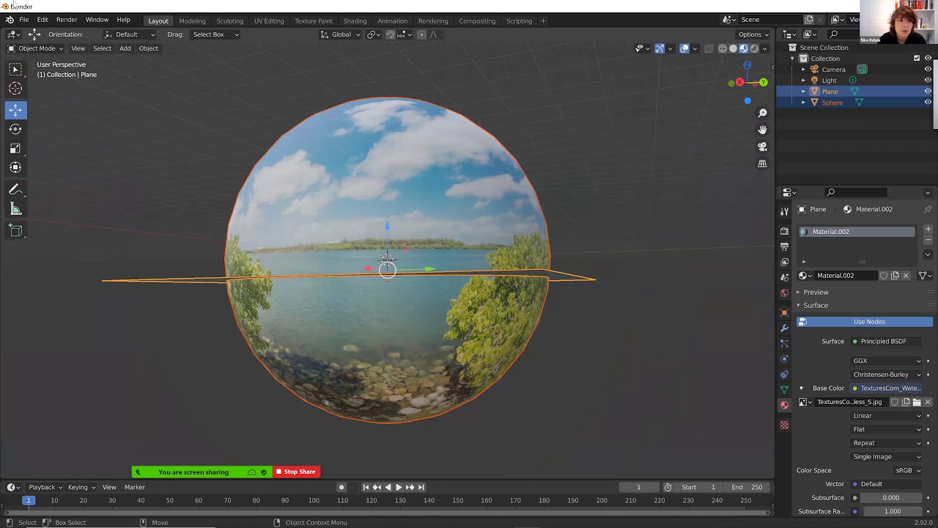
Task: Switch to the Shading workspace tab
Action: (355, 21)
